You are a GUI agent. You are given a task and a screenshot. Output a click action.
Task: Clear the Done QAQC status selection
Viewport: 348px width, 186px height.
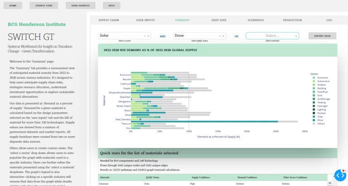(x=220, y=36)
